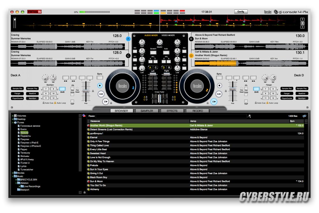319x213 pixels.
Task: Toggle the Deck A Sync button
Action: (100, 78)
